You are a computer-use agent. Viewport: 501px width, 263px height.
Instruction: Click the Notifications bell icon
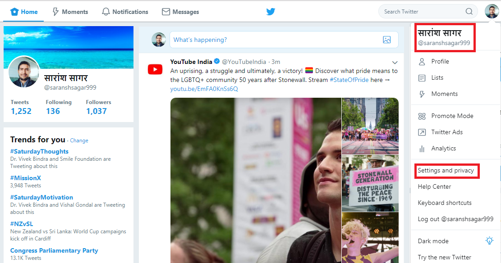click(106, 12)
